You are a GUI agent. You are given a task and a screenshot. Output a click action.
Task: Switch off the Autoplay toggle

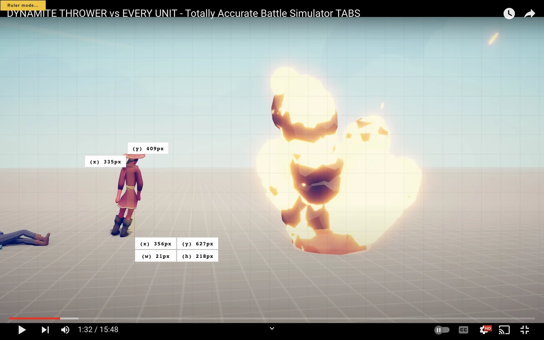pyautogui.click(x=442, y=330)
